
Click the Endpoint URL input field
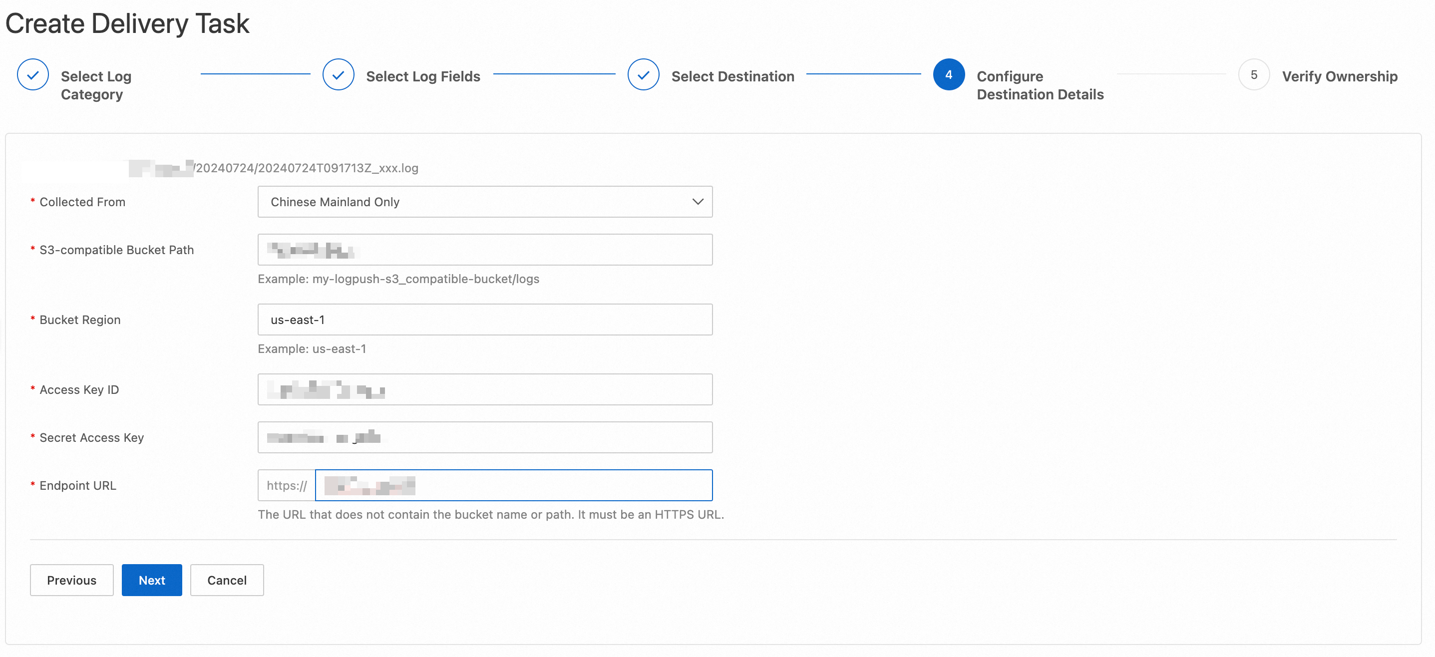pos(514,486)
